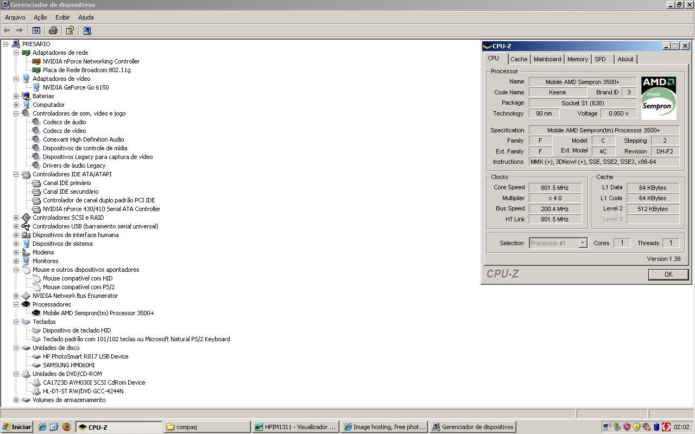Click the Iniciar start button

click(x=17, y=427)
